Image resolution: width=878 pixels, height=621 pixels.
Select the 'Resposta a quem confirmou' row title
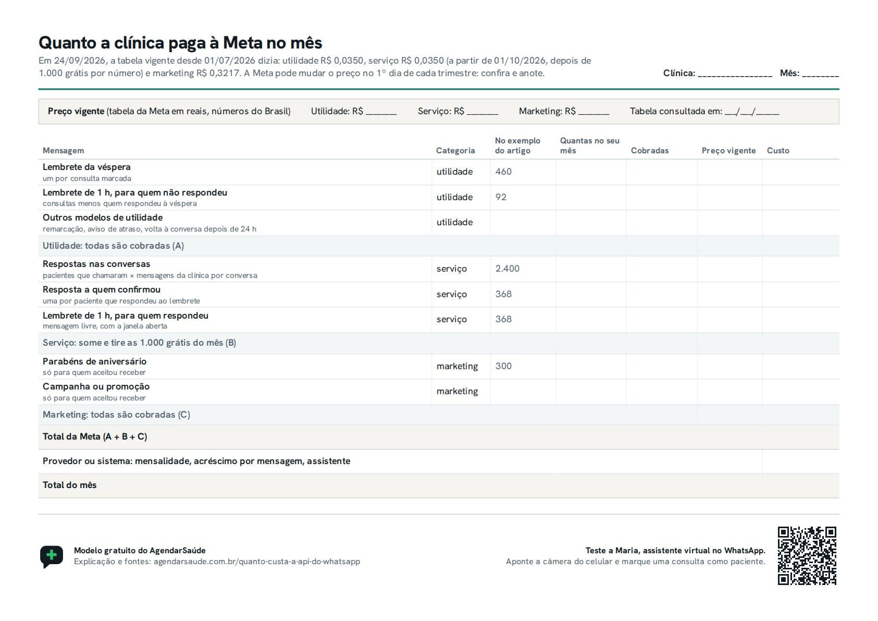102,289
